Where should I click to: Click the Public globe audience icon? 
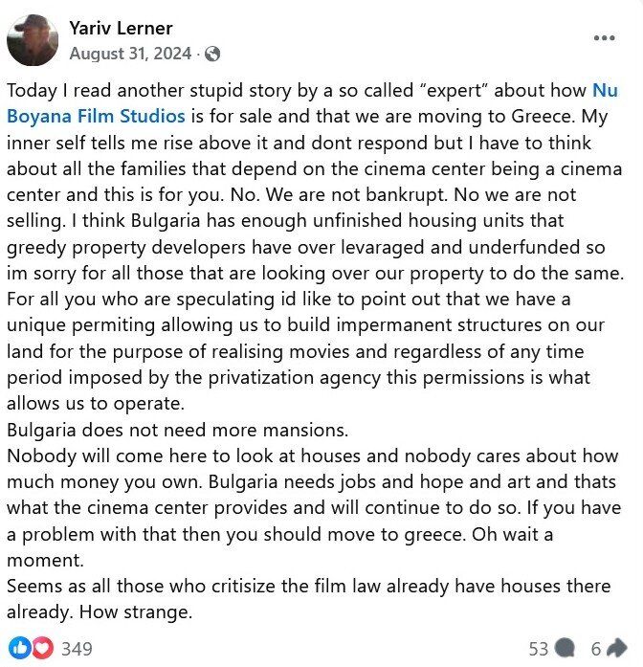tap(212, 55)
